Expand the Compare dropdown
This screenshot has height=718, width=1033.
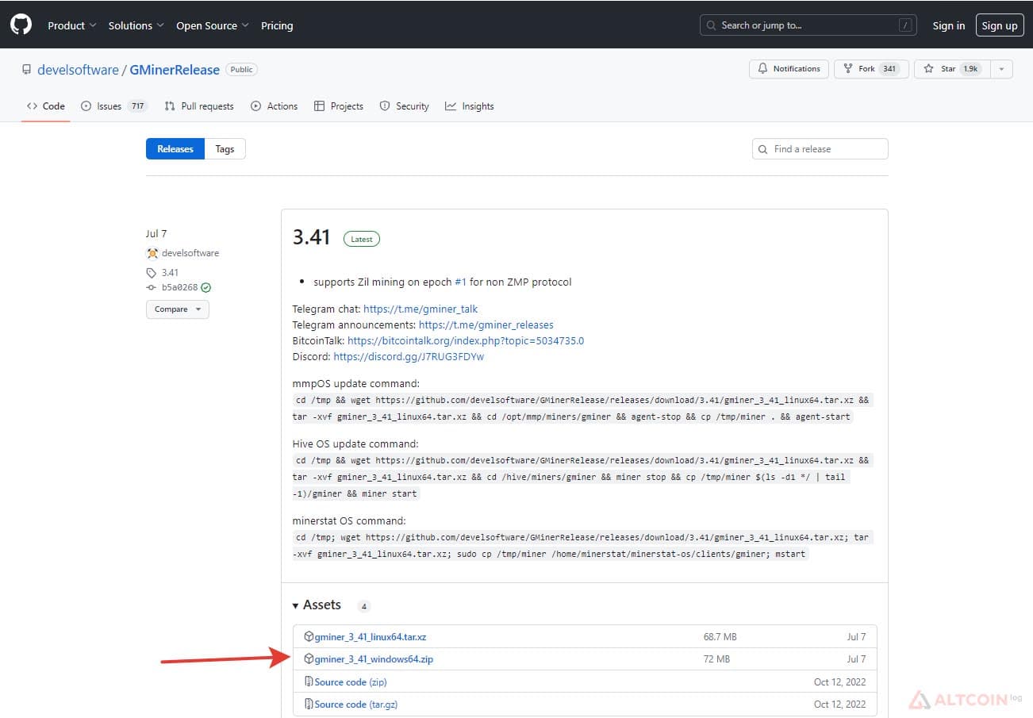(178, 309)
